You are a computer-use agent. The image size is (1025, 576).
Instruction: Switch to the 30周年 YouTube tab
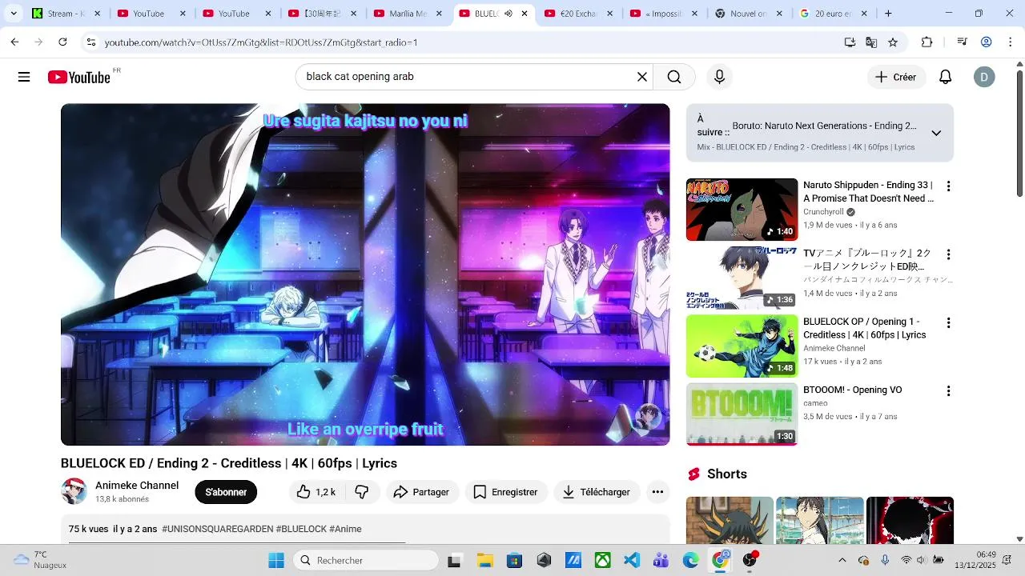pyautogui.click(x=323, y=14)
